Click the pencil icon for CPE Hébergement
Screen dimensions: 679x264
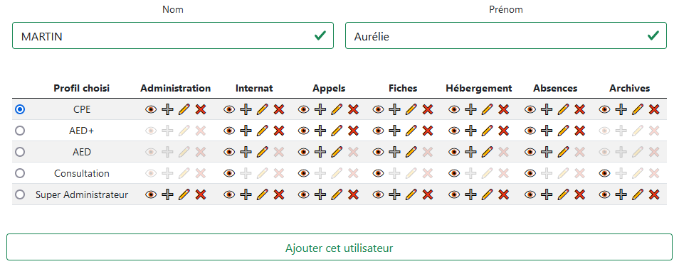[x=487, y=110]
